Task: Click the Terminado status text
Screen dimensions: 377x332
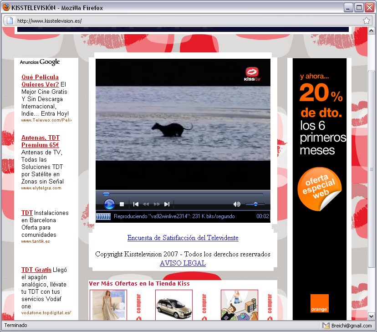Action: point(15,325)
